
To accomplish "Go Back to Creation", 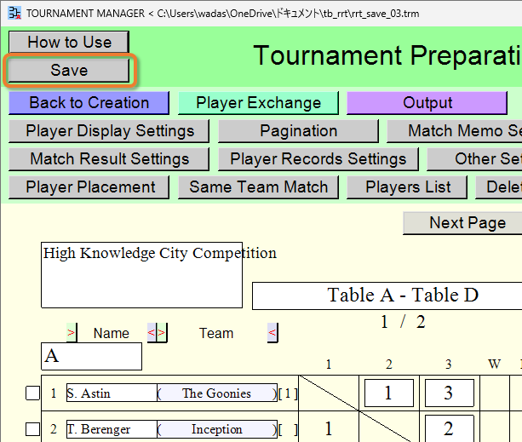I will 89,103.
